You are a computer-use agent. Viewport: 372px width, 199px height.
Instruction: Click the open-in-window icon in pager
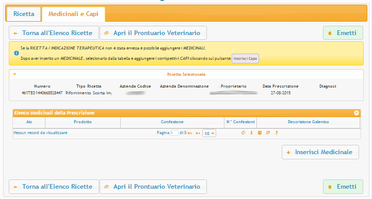click(x=268, y=133)
